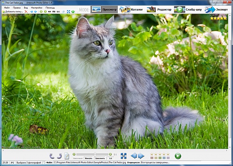The image size is (233, 166).
Task: Click the zoom slider handle
Action: 95,154
